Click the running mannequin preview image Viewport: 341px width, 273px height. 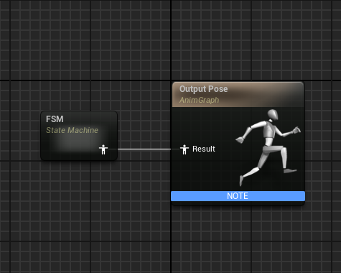click(268, 148)
